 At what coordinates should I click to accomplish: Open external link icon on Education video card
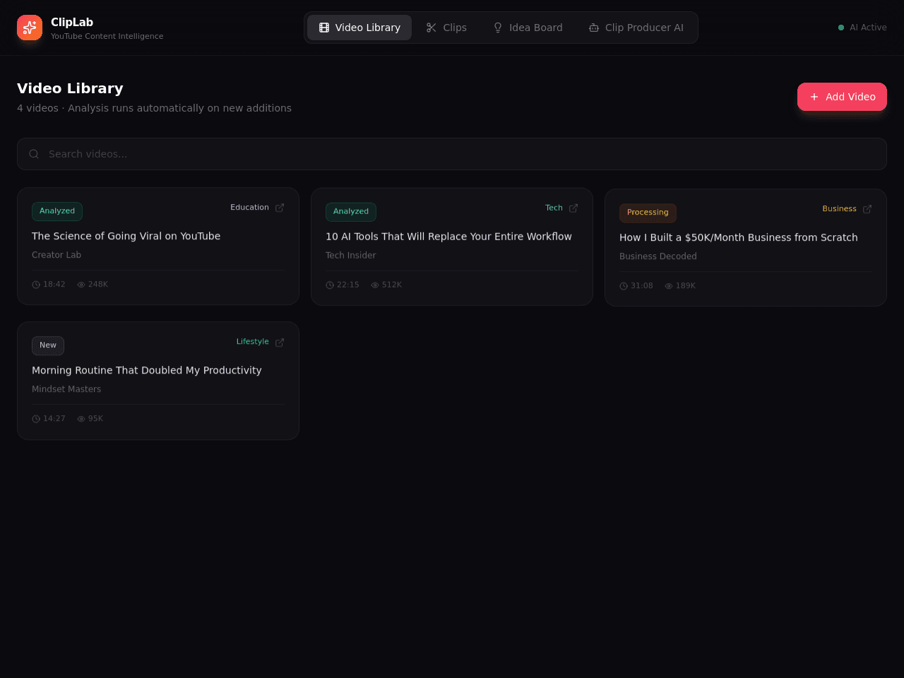click(280, 208)
